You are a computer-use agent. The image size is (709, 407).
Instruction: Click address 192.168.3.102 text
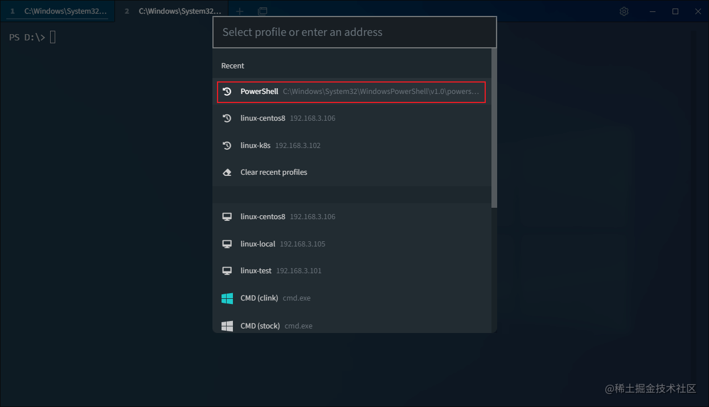tap(298, 146)
